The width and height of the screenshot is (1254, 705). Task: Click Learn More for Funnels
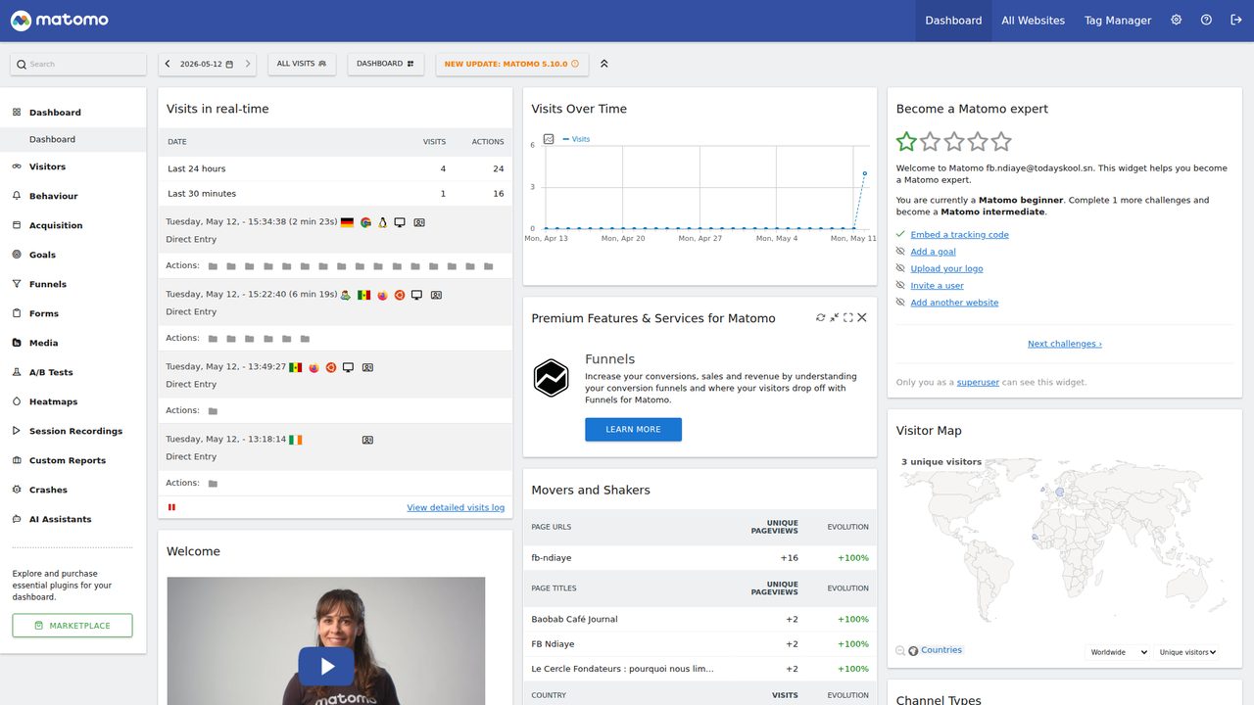633,429
